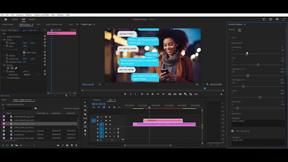The height and width of the screenshot is (162, 288).
Task: Switch to the Lumetri Scopes tab
Action: coord(7,25)
